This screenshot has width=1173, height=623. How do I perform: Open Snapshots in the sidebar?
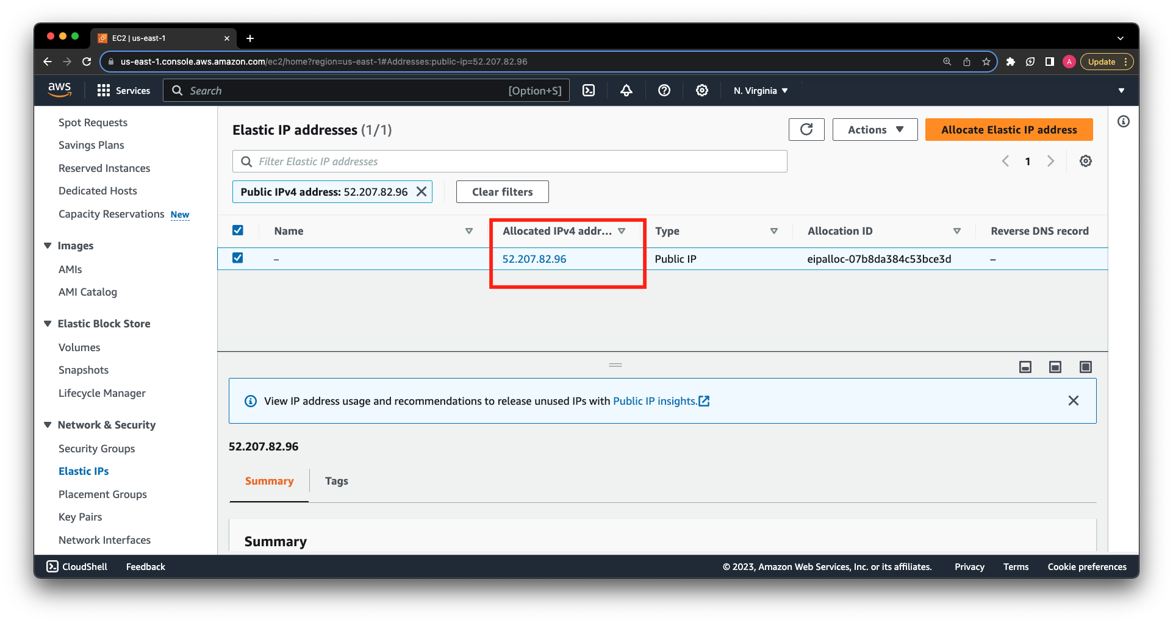click(84, 370)
